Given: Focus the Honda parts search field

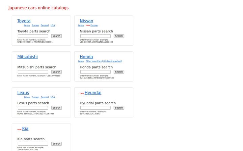Looking at the screenshot, I should click(96, 72).
